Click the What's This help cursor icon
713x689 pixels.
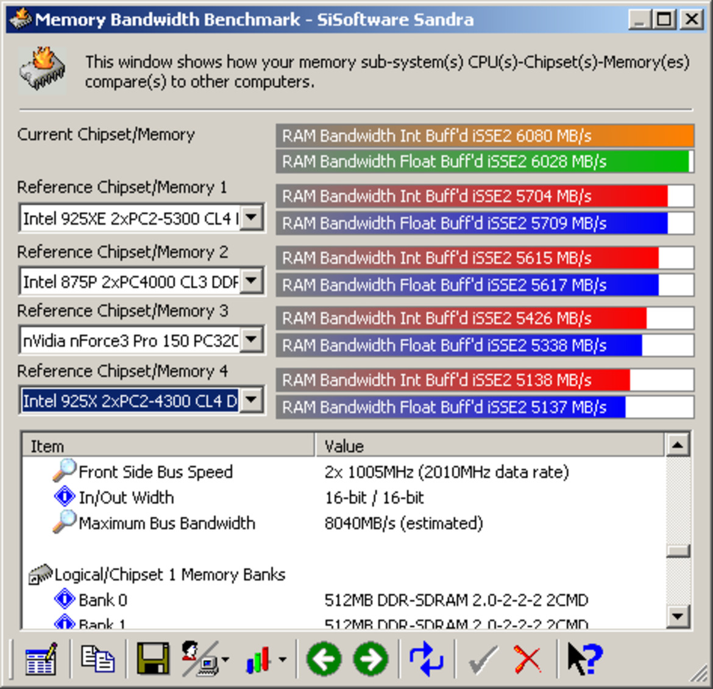(x=585, y=659)
